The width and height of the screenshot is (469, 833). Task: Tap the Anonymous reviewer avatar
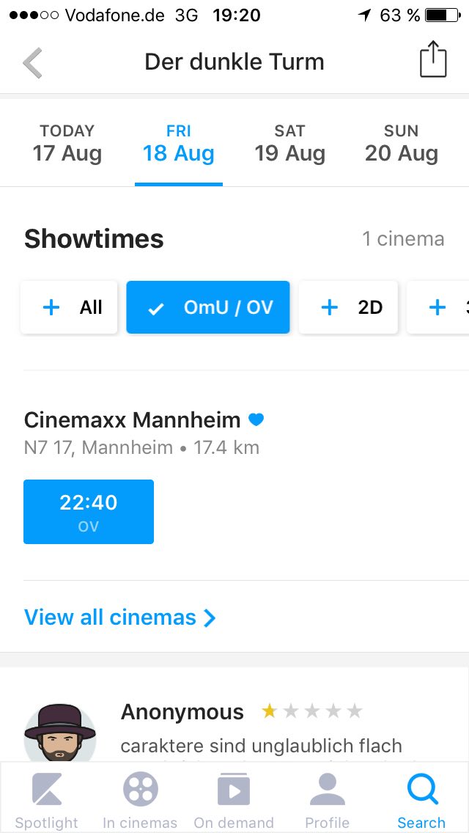60,733
